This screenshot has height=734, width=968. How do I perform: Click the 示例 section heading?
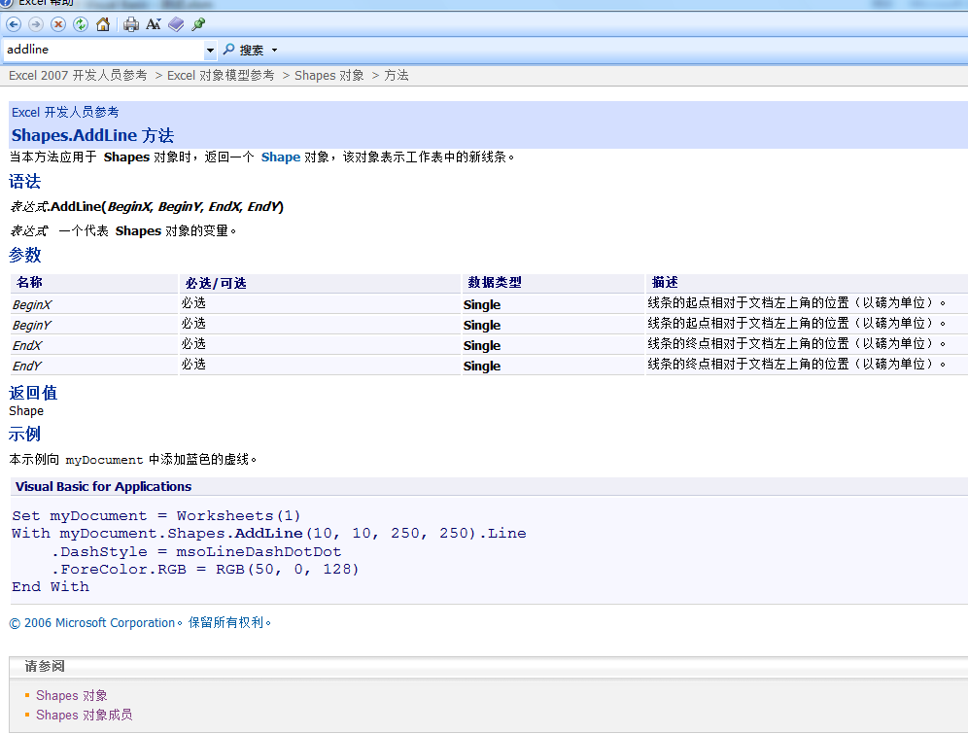pos(24,434)
